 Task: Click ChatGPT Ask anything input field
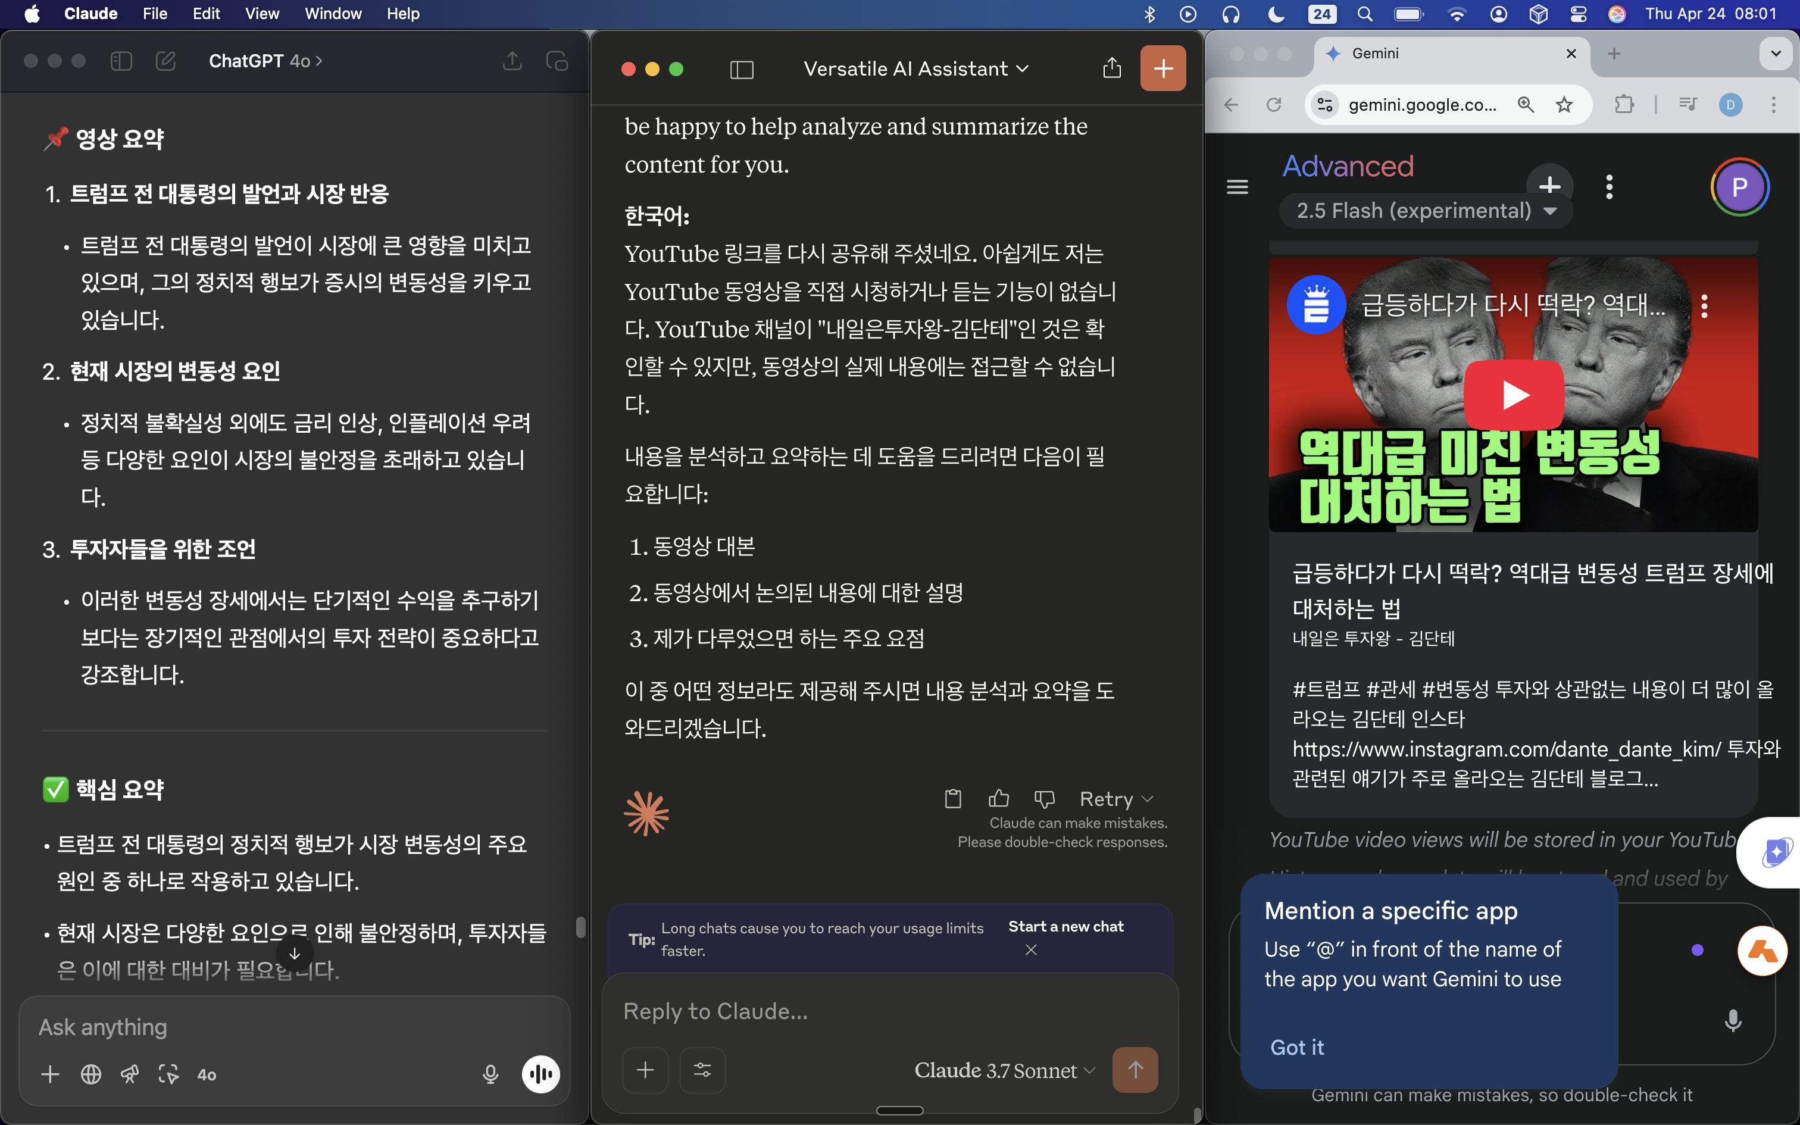(x=295, y=1027)
